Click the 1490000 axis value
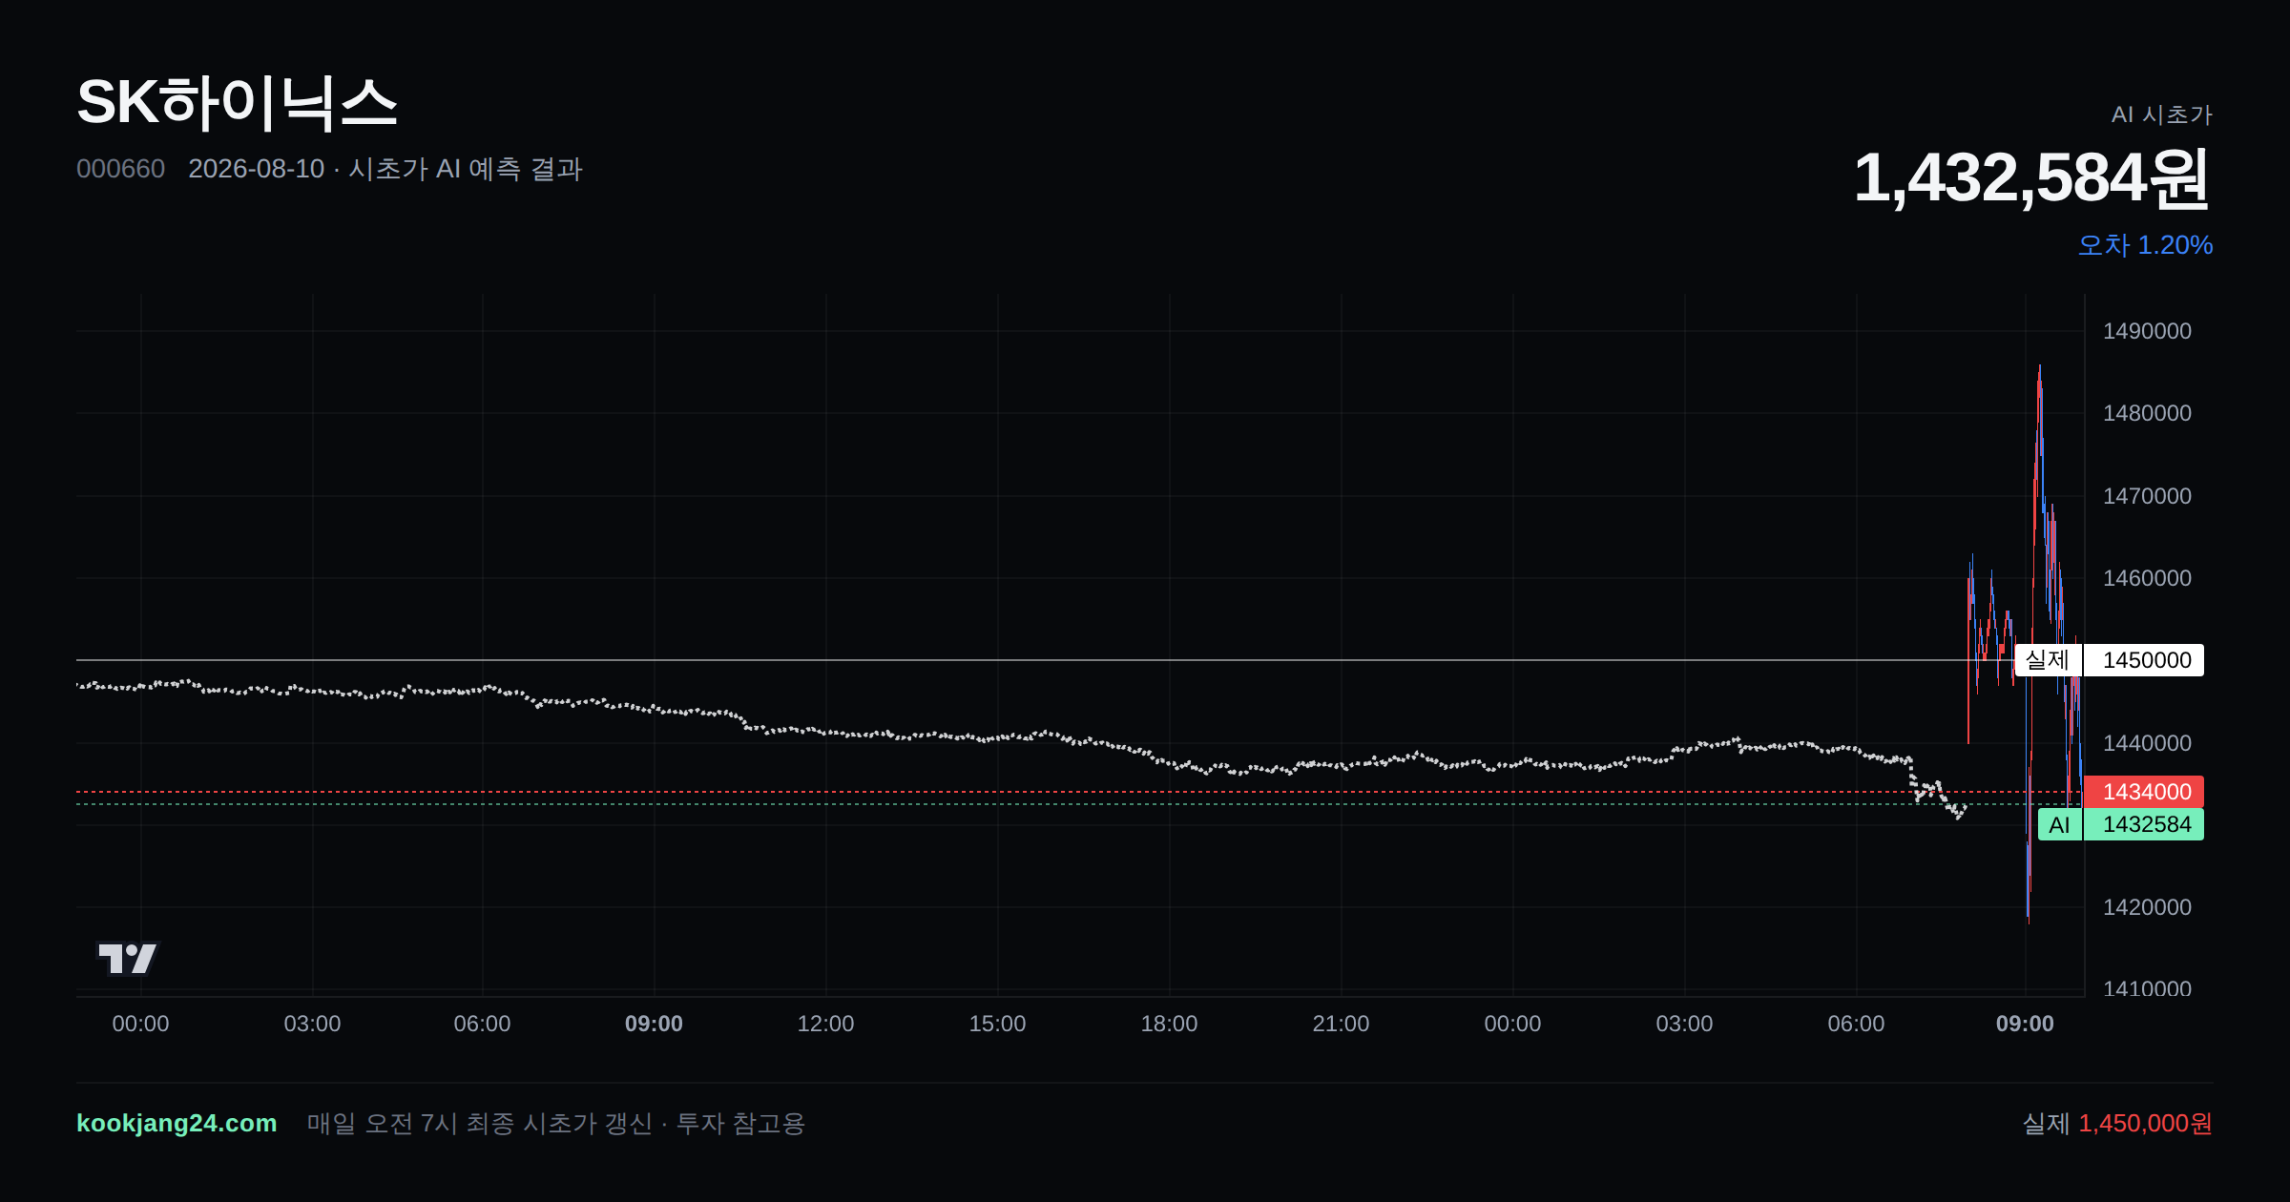Viewport: 2290px width, 1202px height. [2147, 331]
